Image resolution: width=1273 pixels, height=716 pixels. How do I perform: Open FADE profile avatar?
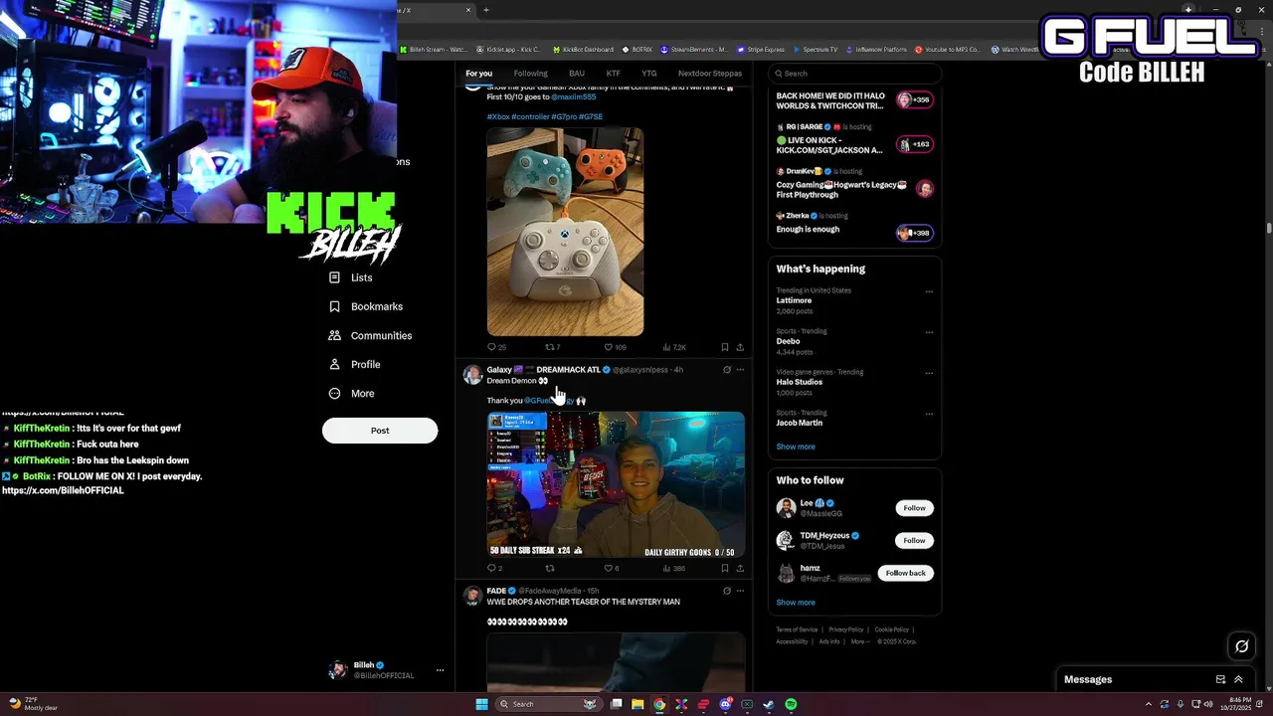coord(472,596)
